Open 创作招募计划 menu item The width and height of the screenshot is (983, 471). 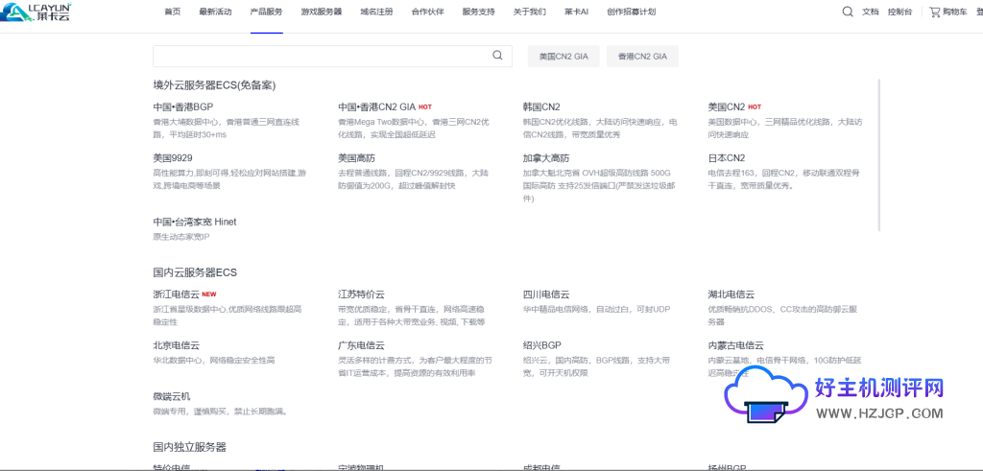tap(632, 12)
